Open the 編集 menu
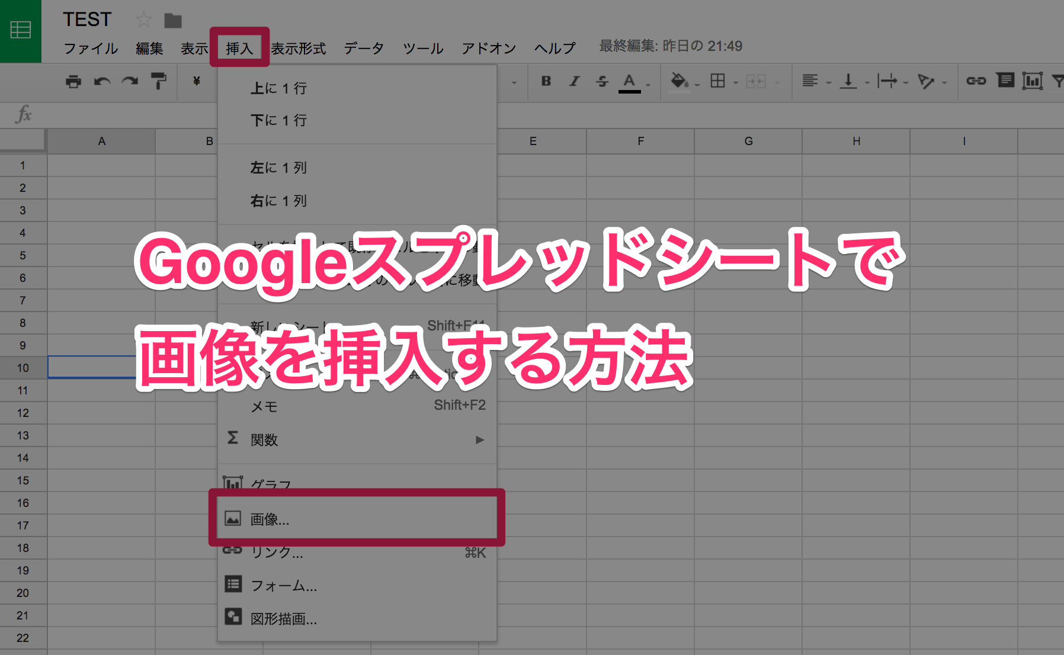This screenshot has height=655, width=1064. click(149, 48)
